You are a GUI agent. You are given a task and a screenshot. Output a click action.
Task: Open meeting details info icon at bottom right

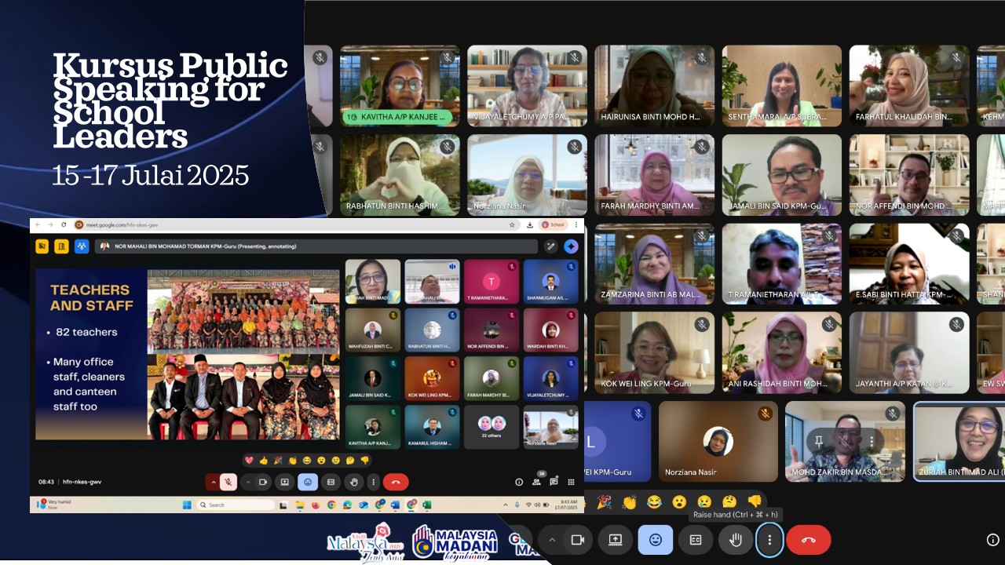tap(992, 540)
